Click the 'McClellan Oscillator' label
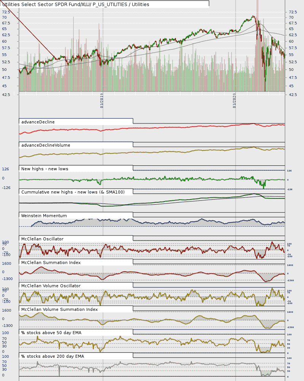This screenshot has height=381, width=304. coord(43,239)
